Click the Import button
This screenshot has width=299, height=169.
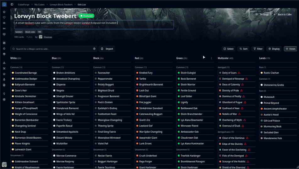point(107,49)
